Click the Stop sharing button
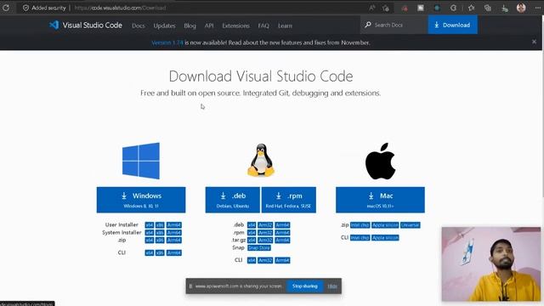This screenshot has height=306, width=544. pyautogui.click(x=304, y=286)
